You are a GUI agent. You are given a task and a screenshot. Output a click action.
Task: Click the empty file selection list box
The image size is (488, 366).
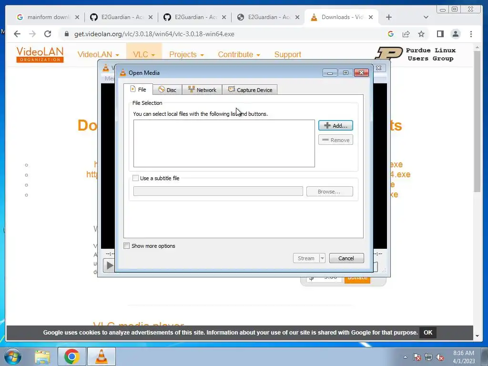click(224, 143)
